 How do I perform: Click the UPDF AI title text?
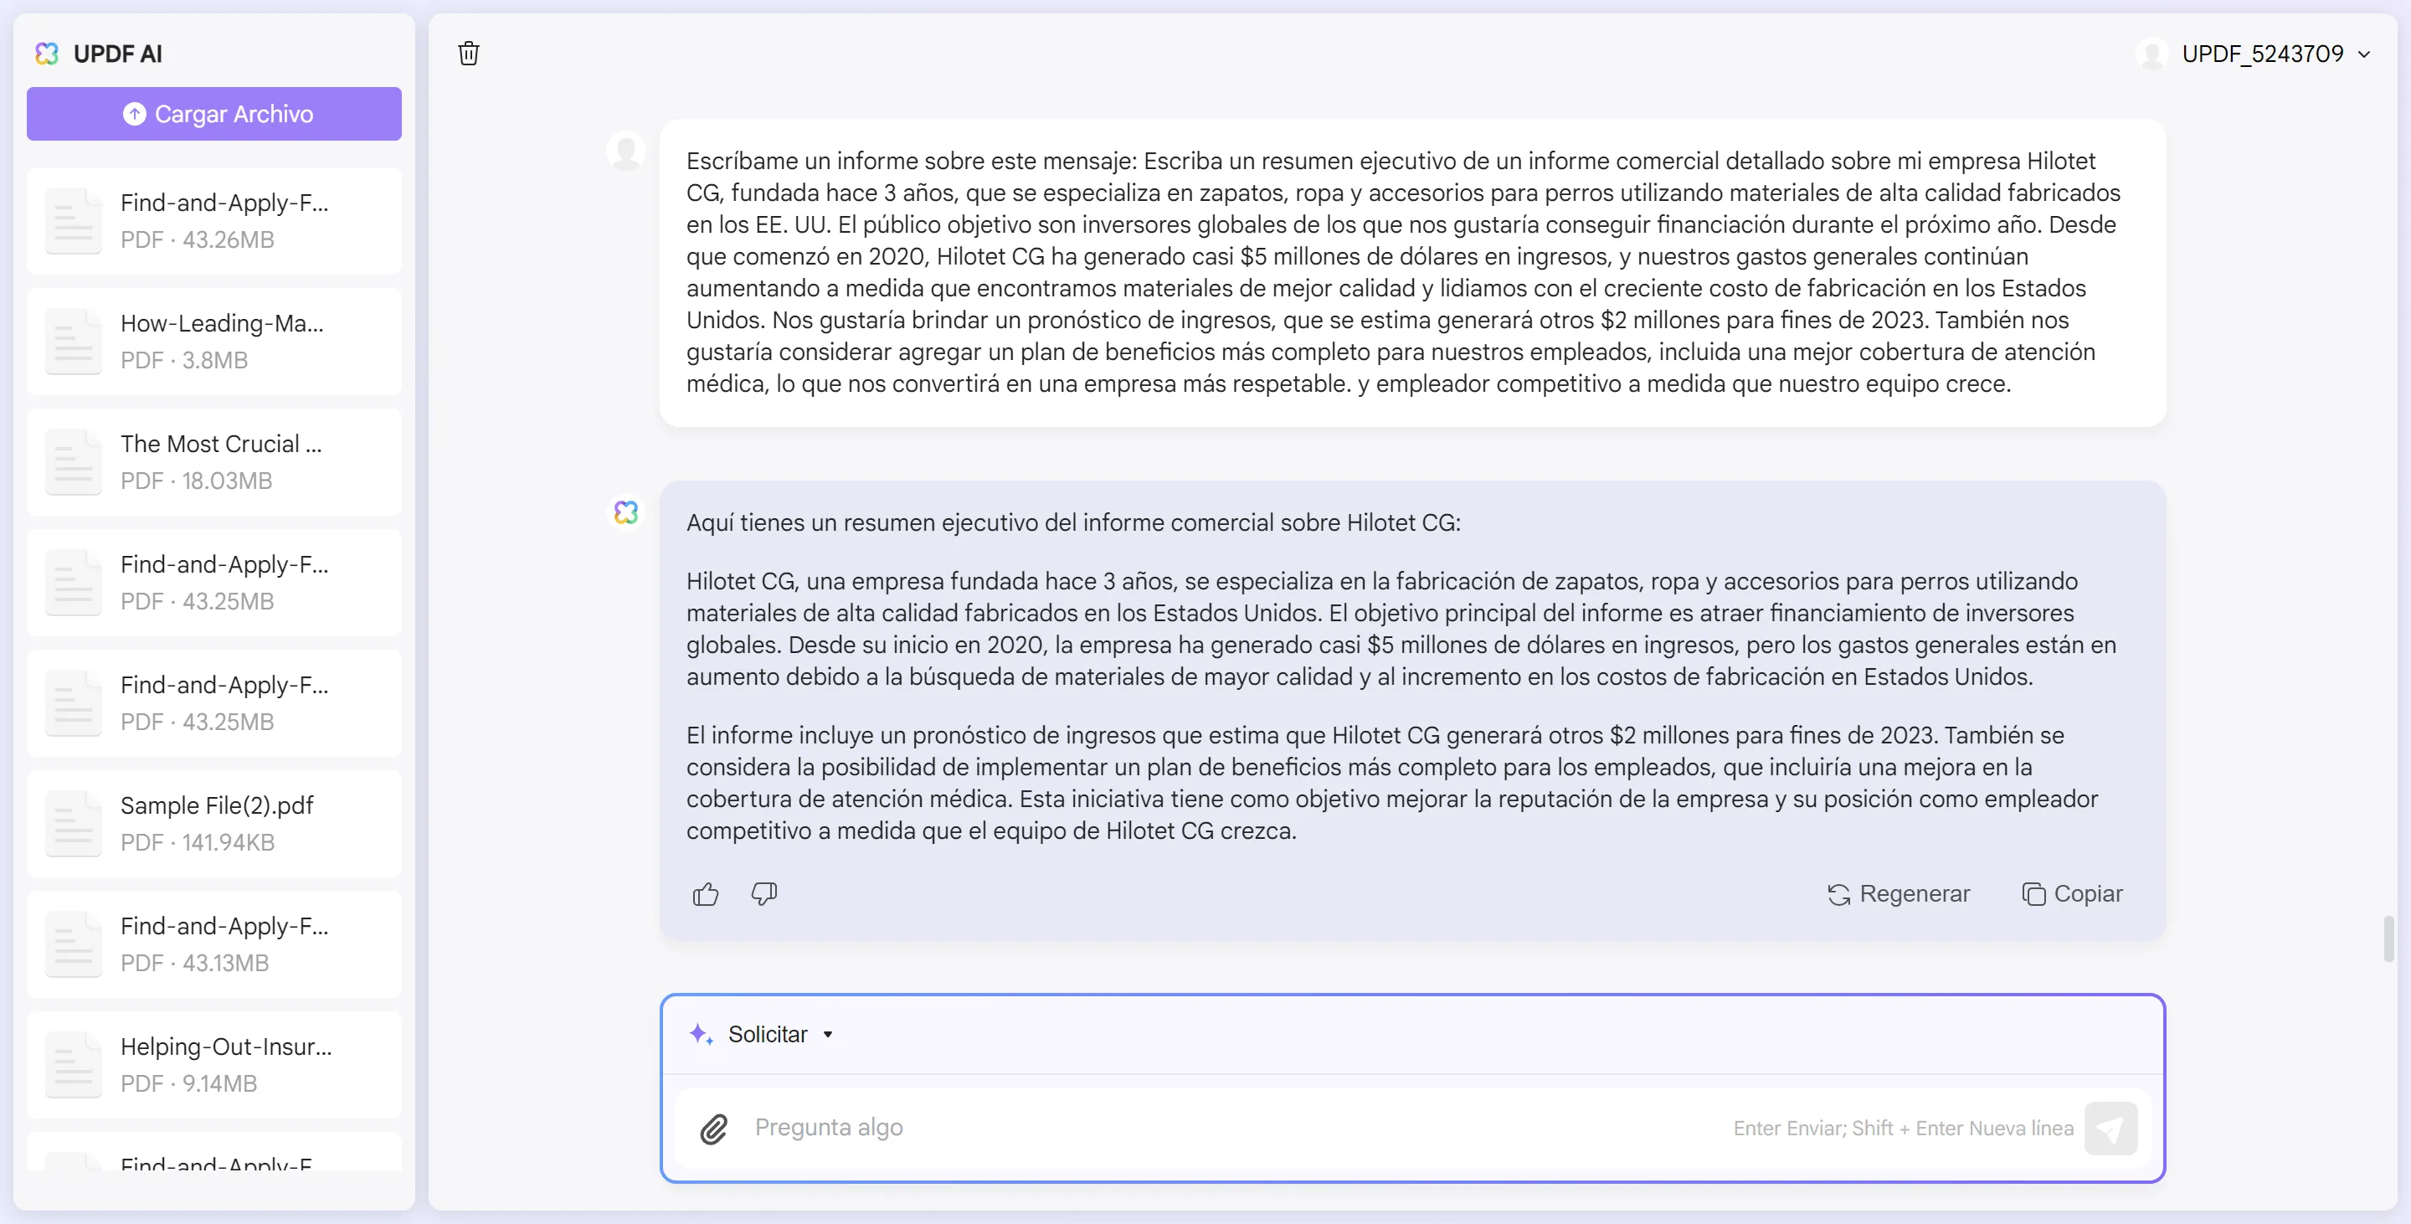118,54
